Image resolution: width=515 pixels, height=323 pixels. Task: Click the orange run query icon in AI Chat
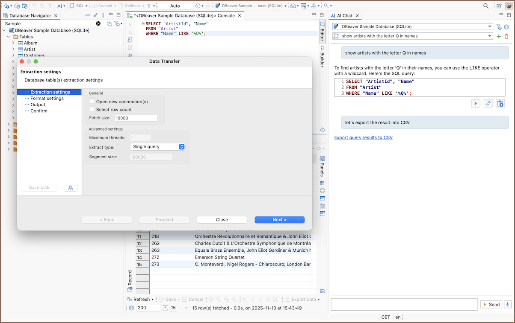click(476, 103)
